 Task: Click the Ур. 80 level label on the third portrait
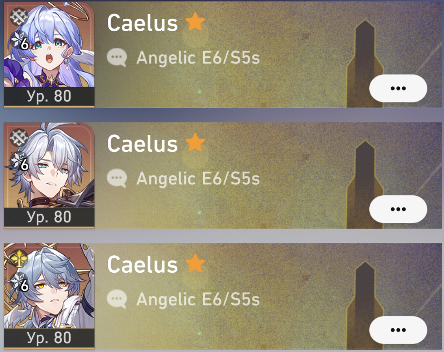pyautogui.click(x=49, y=338)
